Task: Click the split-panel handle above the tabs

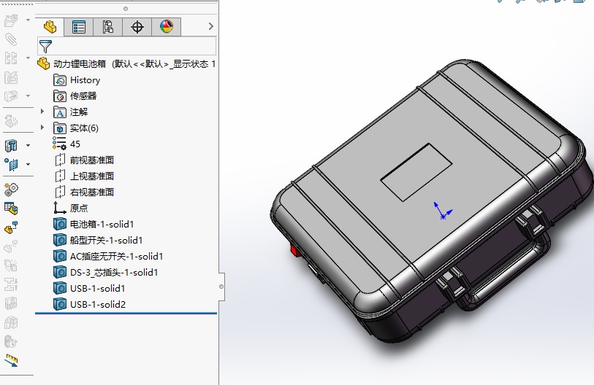Action: [126, 8]
